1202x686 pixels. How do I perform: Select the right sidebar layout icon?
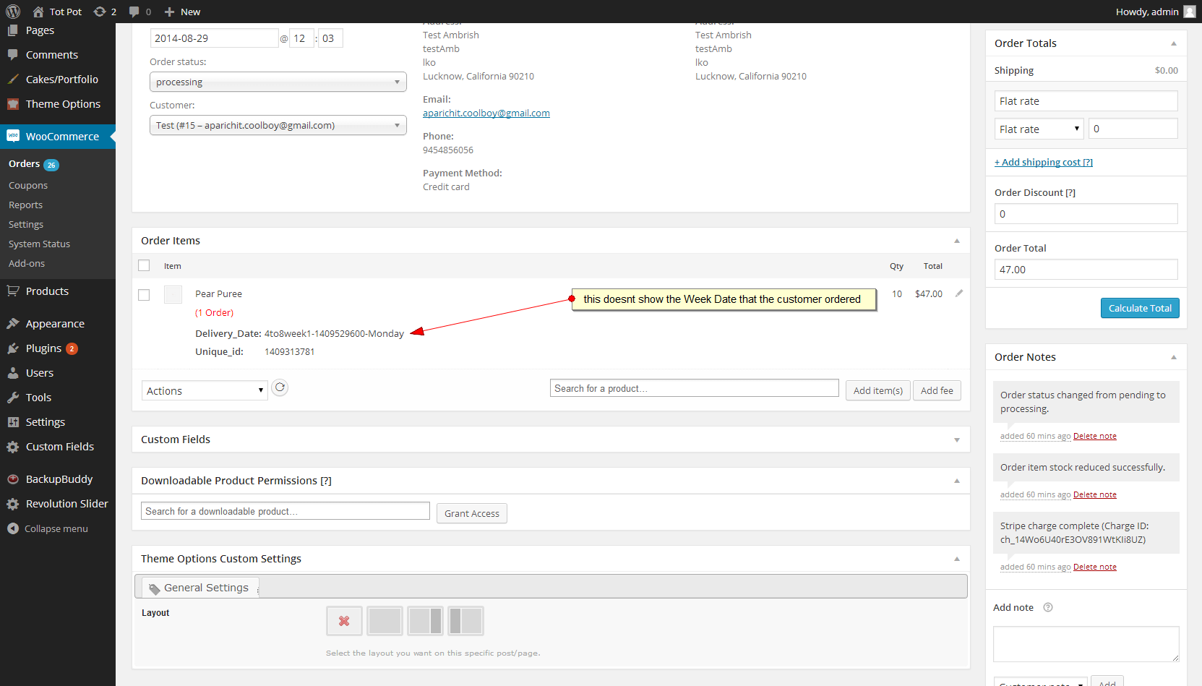pyautogui.click(x=425, y=621)
